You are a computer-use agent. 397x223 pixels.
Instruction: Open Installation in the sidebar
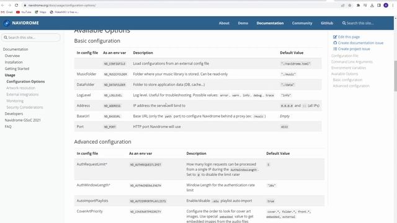tap(14, 62)
